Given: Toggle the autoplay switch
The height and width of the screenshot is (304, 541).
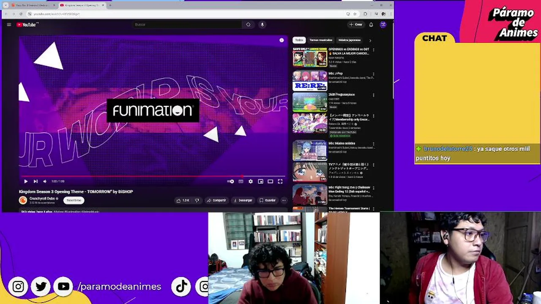Looking at the screenshot, I should (230, 181).
